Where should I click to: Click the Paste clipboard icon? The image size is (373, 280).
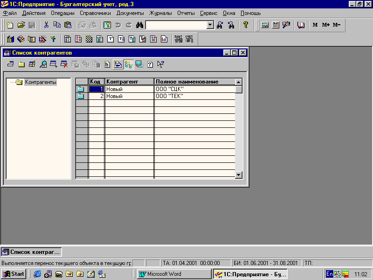tap(68, 25)
